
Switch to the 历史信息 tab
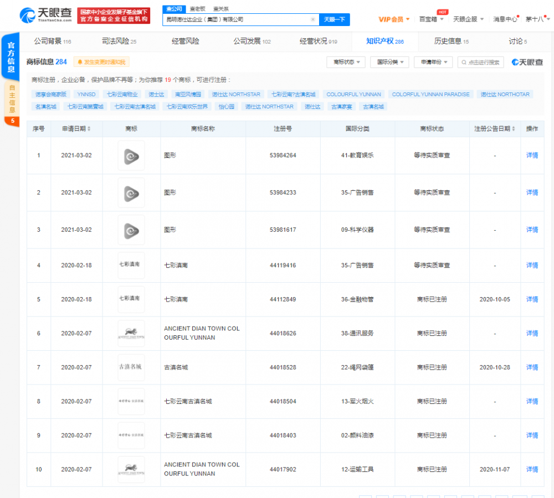point(451,41)
